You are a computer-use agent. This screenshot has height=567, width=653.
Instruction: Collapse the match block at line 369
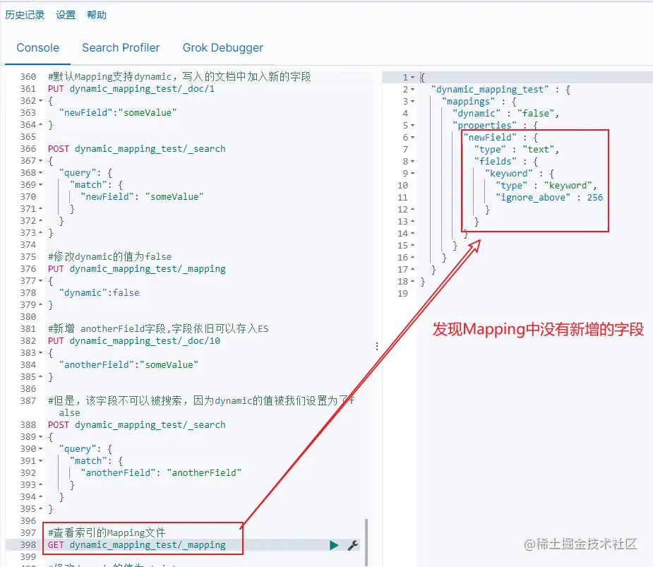coord(41,184)
